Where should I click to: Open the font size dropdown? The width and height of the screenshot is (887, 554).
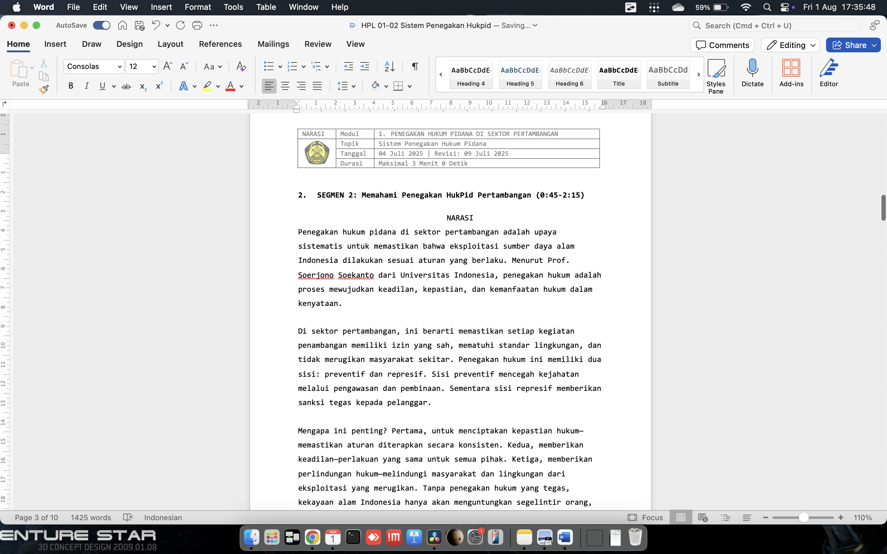point(154,67)
